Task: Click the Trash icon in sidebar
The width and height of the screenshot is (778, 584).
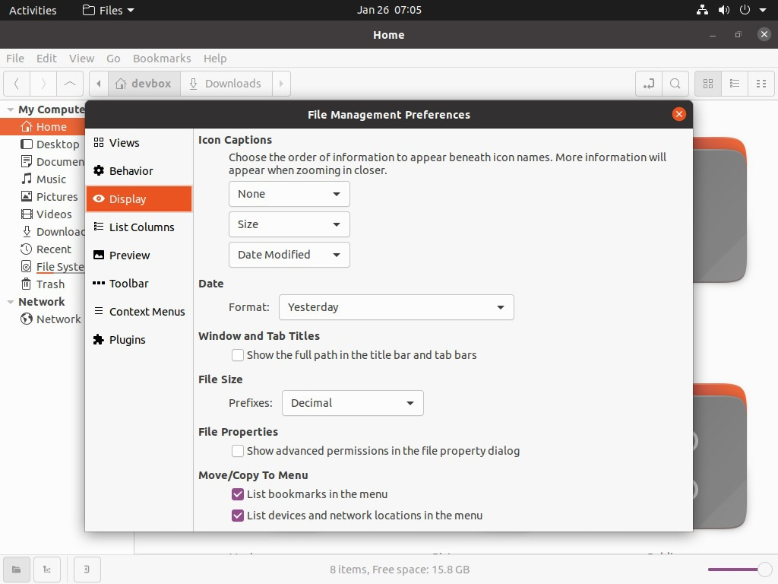Action: click(27, 284)
